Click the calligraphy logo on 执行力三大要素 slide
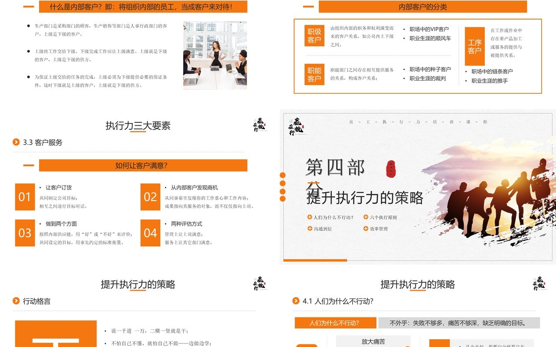556x347 pixels. (259, 125)
